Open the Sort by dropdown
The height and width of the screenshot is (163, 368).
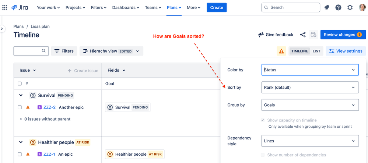pyautogui.click(x=310, y=88)
